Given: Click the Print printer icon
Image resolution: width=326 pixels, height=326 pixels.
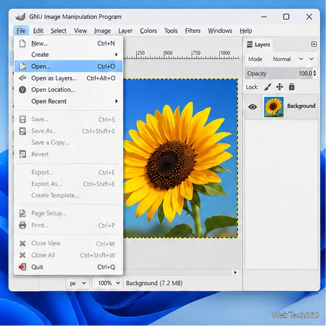Looking at the screenshot, I should (22, 225).
